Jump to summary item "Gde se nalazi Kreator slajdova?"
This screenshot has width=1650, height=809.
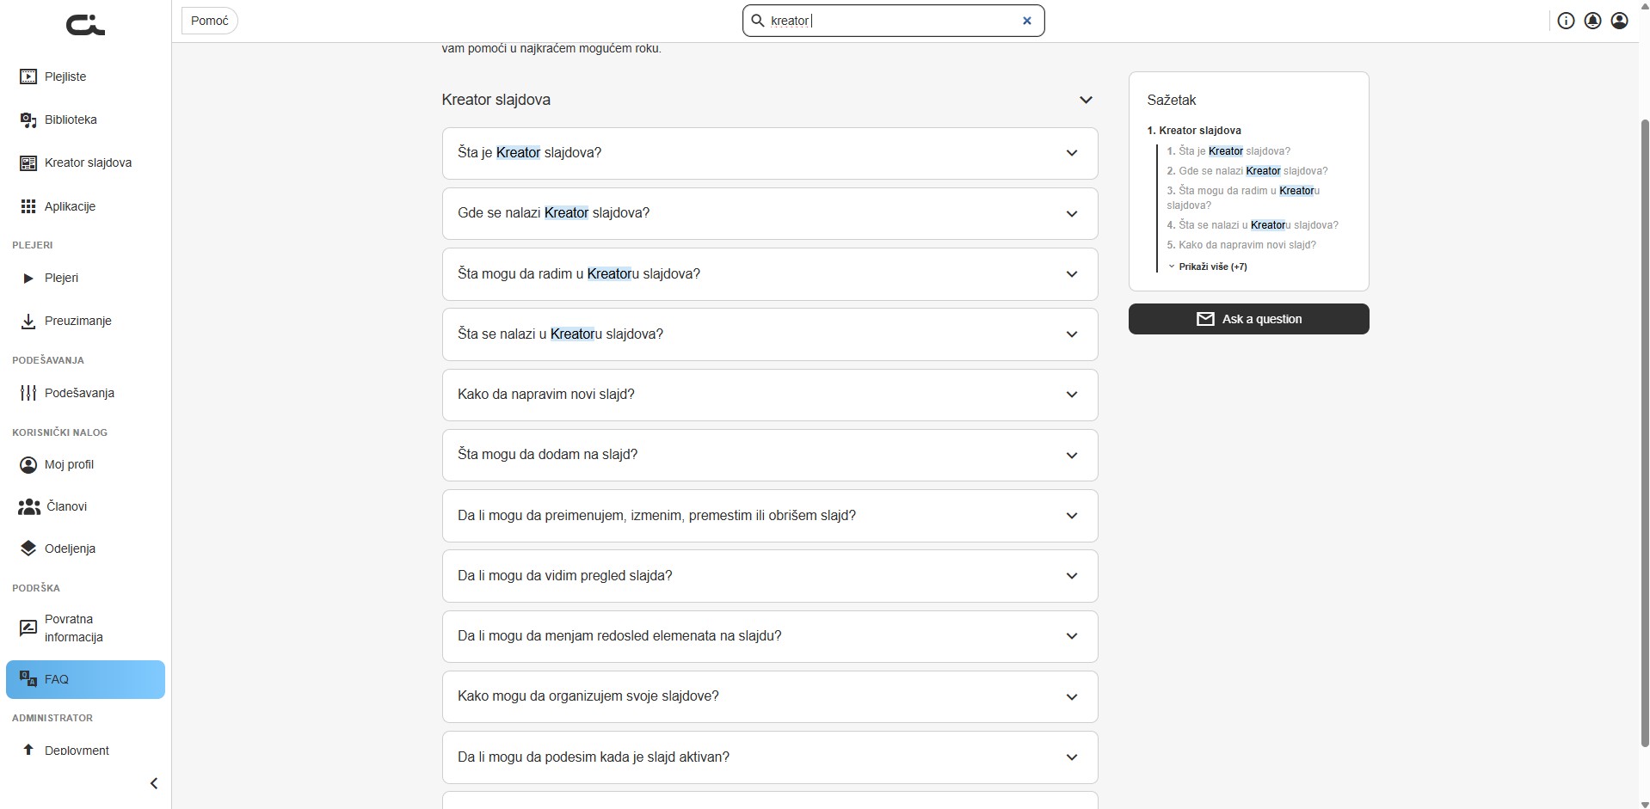point(1247,171)
